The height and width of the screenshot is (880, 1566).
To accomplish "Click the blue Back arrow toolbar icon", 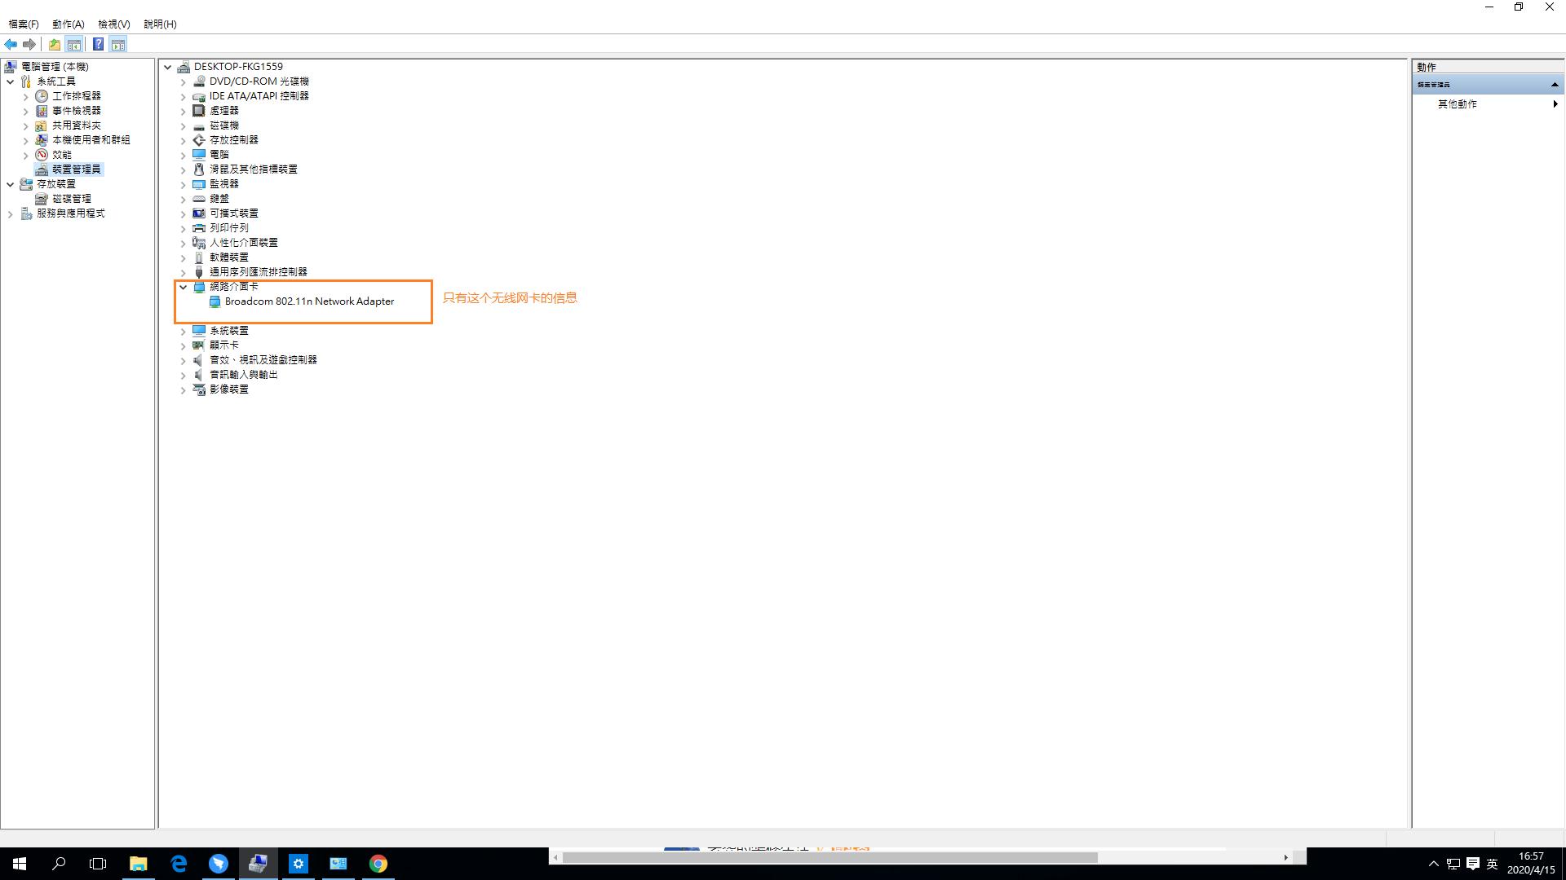I will tap(11, 44).
